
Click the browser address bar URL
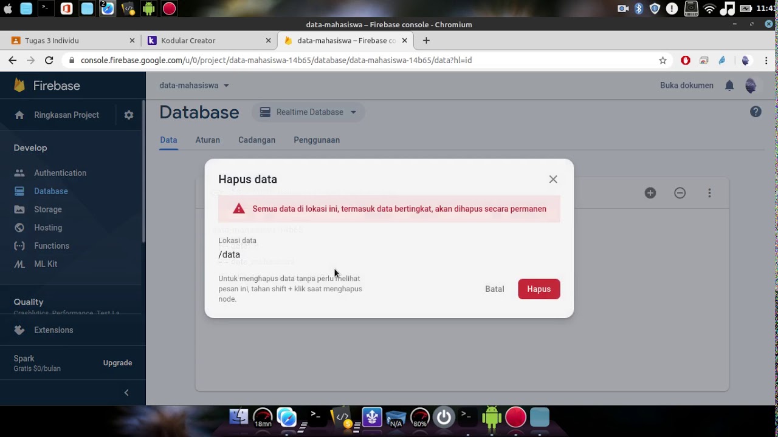click(276, 60)
